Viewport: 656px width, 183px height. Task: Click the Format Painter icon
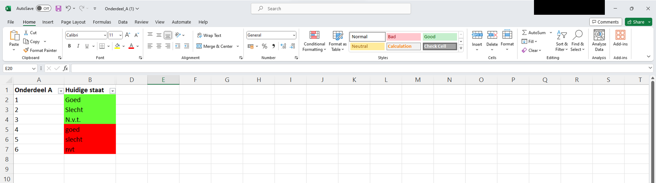26,50
